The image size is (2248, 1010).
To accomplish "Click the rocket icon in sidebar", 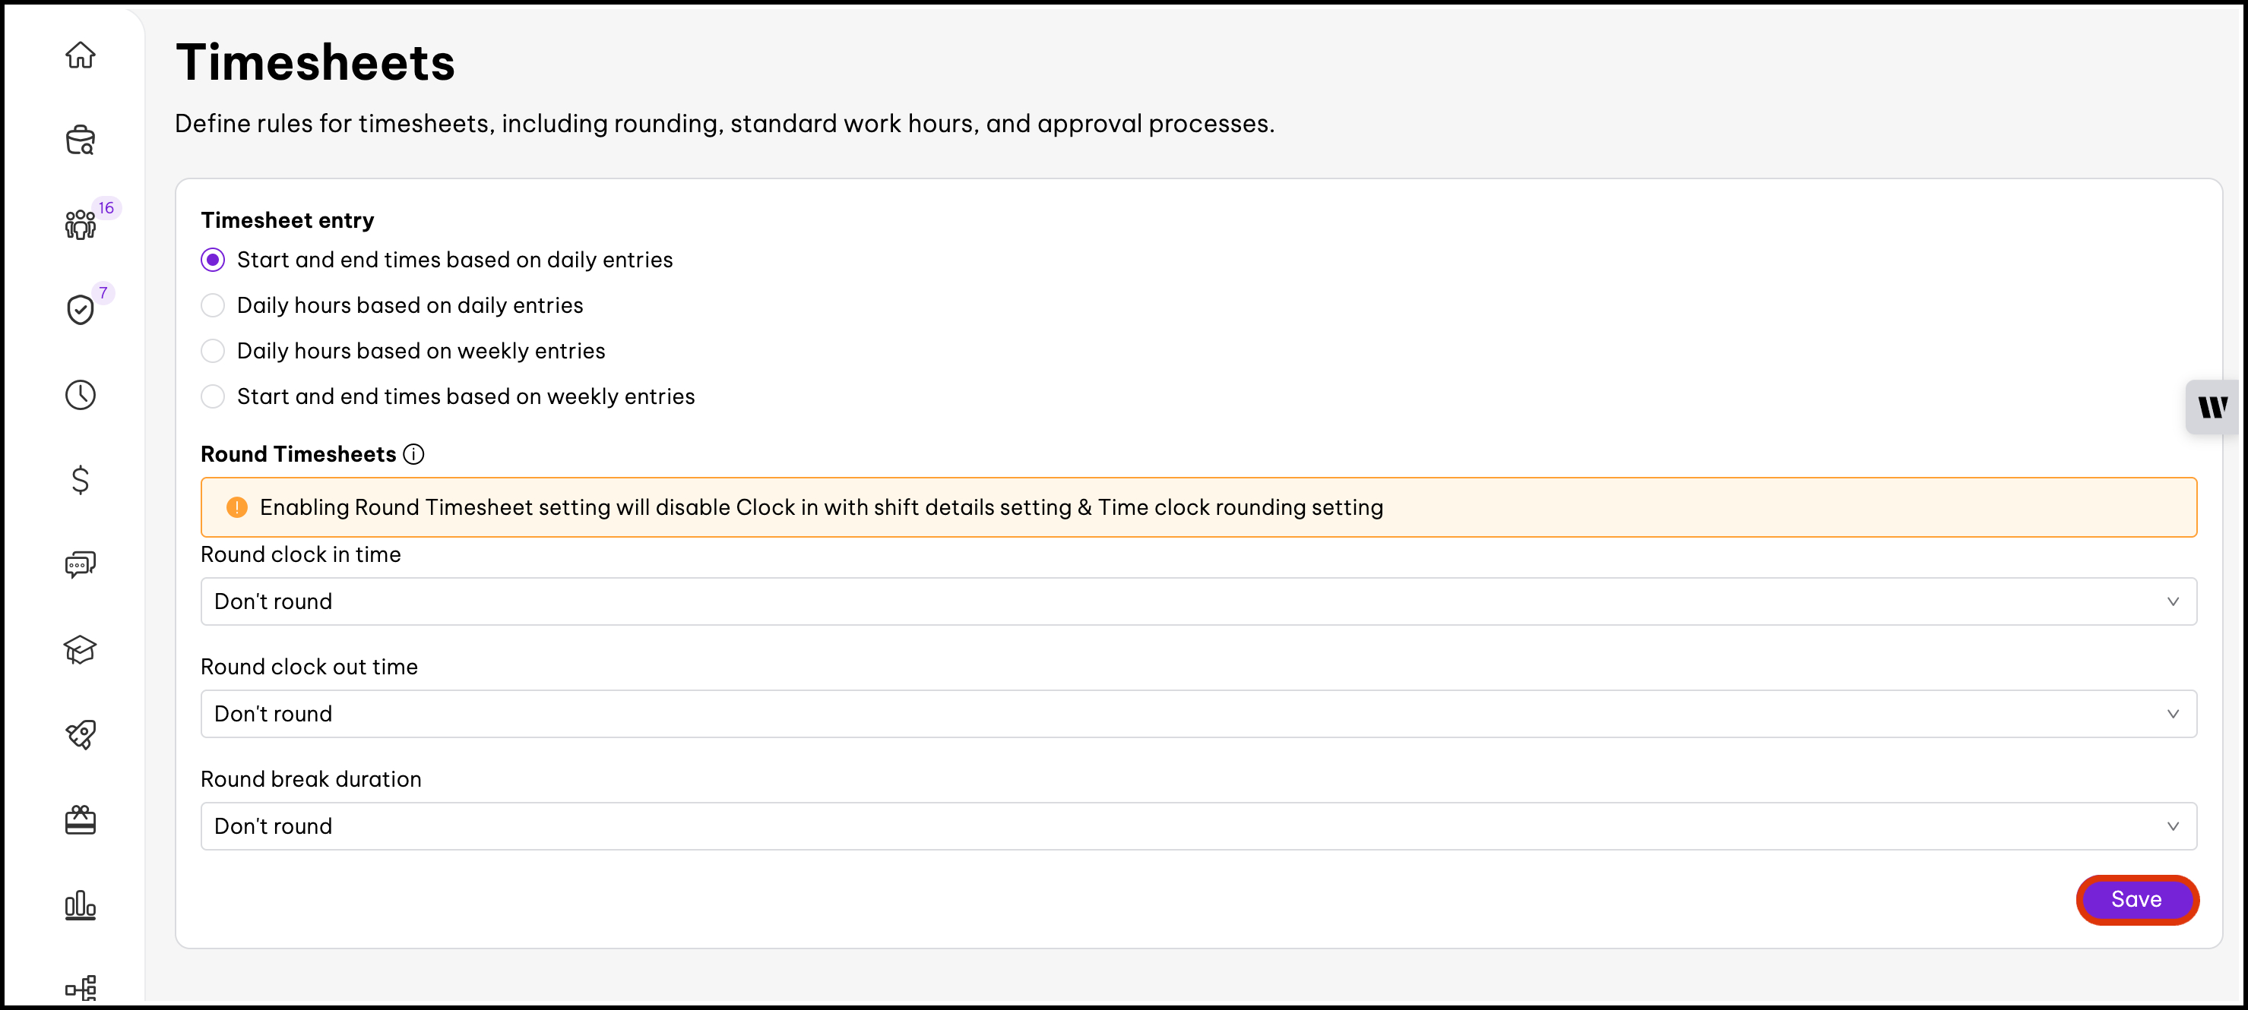I will [x=81, y=734].
